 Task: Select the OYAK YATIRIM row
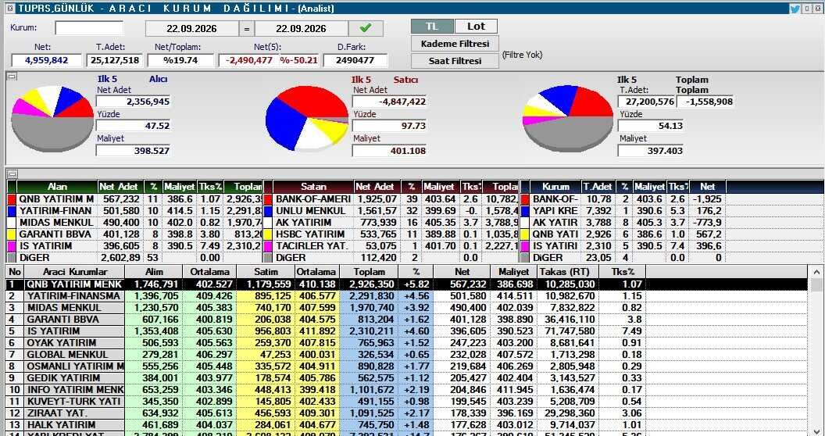[x=408, y=343]
